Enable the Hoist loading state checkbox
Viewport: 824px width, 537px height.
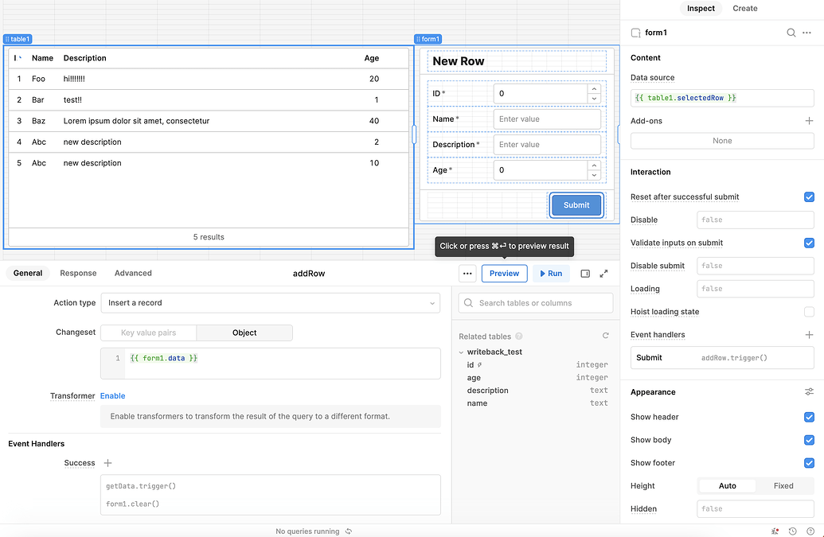(809, 312)
